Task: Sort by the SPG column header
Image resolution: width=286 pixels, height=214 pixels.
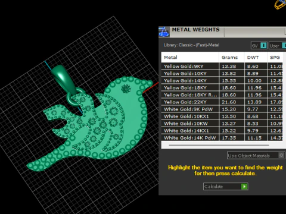Action: (x=275, y=57)
